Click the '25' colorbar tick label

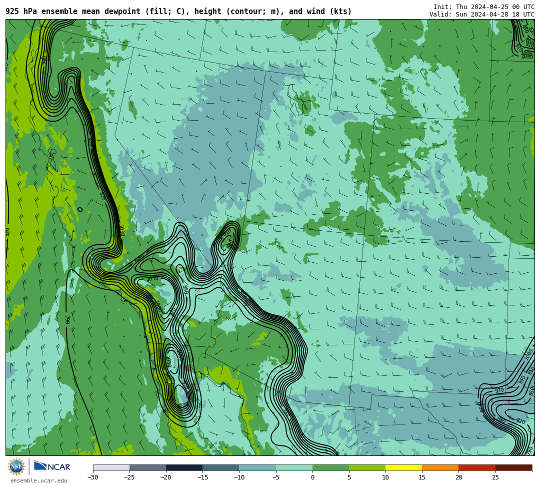tap(495, 477)
